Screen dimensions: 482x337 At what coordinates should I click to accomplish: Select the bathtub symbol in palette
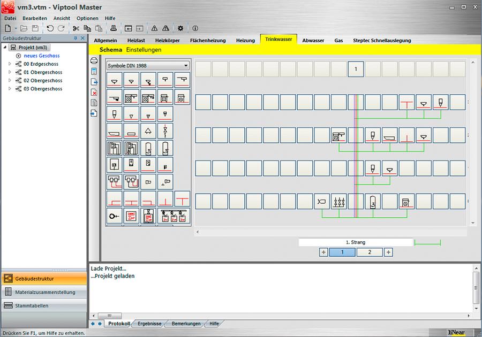(115, 131)
